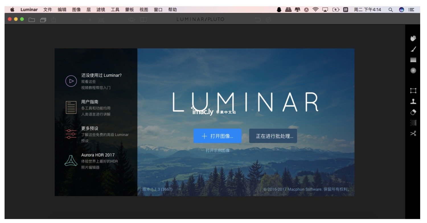This screenshot has width=427, height=223.
Task: Click the fit-to-screen toolbar icon
Action: [x=101, y=20]
